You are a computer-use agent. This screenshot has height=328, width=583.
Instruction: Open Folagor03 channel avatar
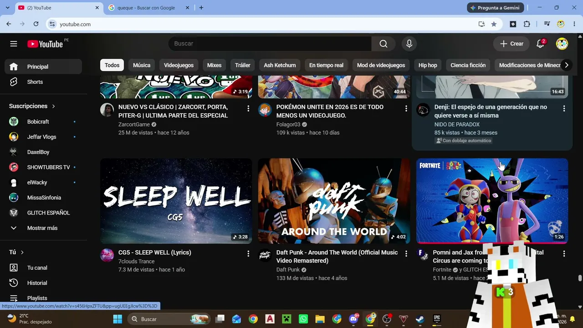[x=265, y=110]
